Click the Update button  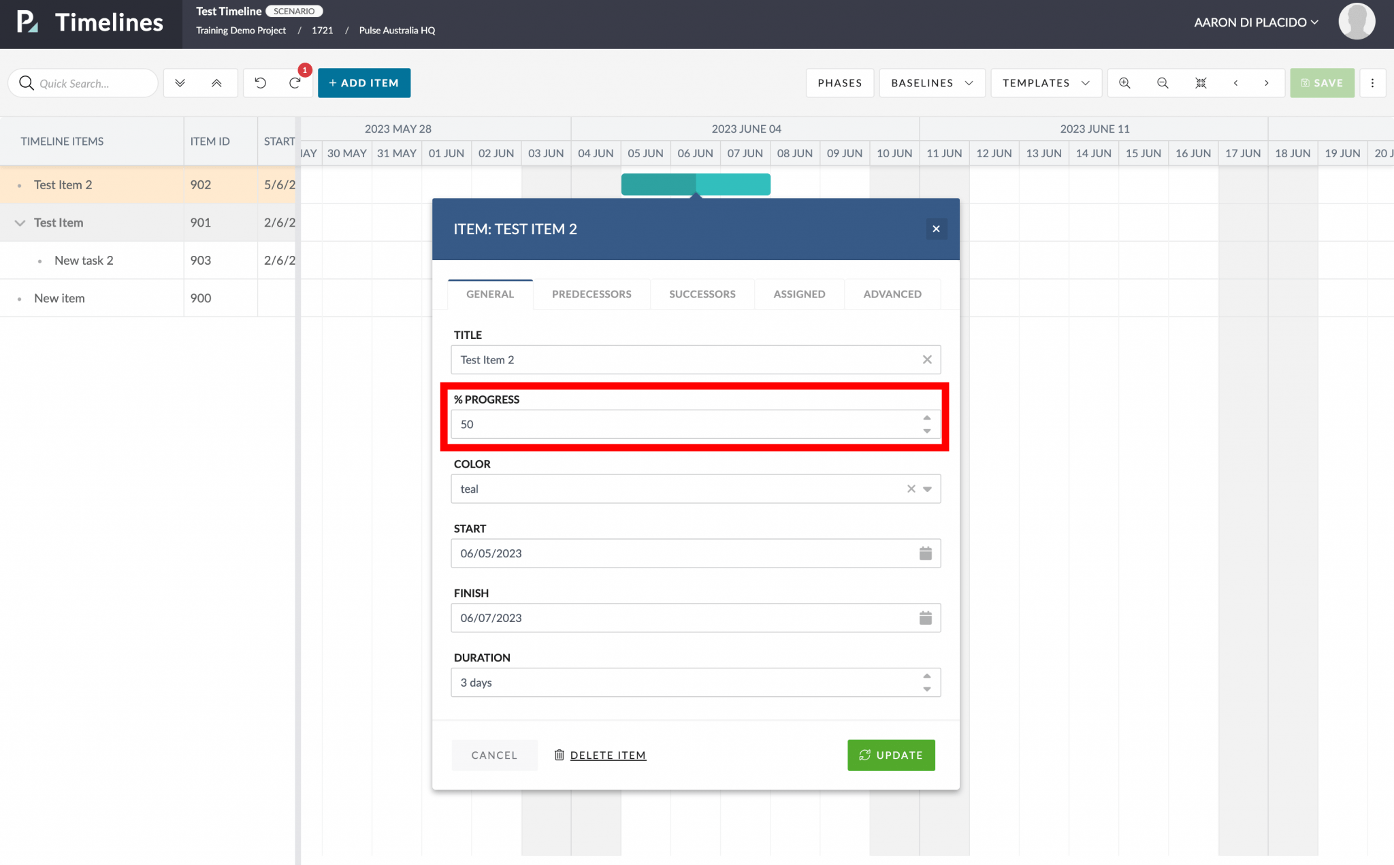pyautogui.click(x=891, y=755)
